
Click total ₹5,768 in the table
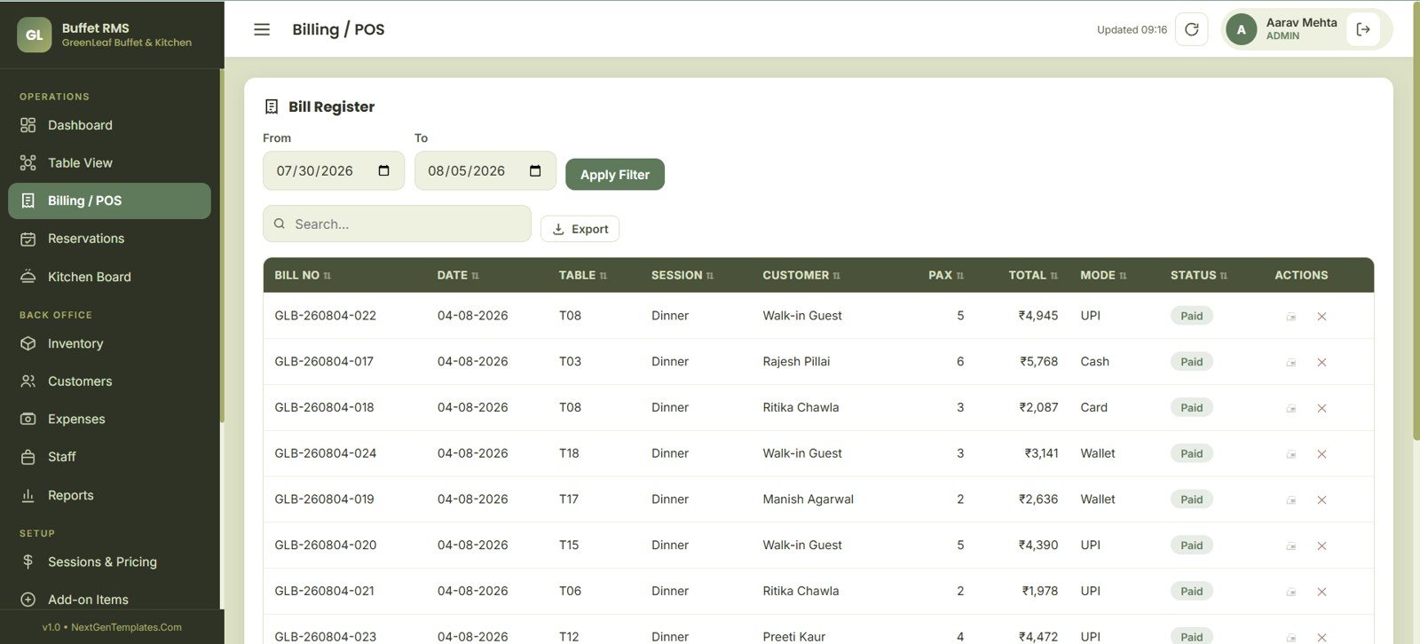[1038, 361]
